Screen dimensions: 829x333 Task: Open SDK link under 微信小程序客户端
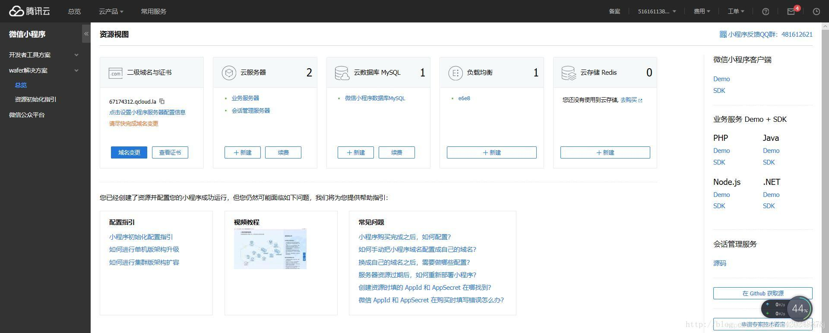pyautogui.click(x=719, y=91)
